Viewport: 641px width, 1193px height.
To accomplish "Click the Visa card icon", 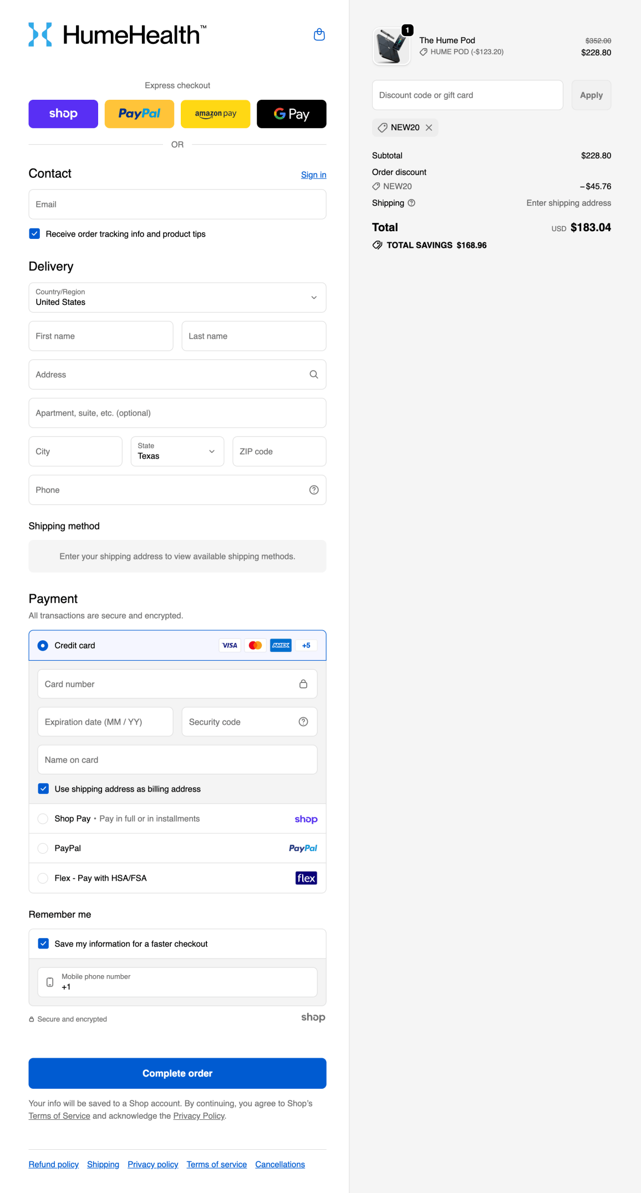I will pyautogui.click(x=230, y=645).
